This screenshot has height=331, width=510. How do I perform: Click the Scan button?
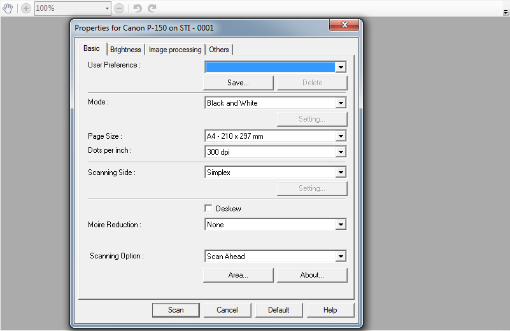[x=176, y=310]
